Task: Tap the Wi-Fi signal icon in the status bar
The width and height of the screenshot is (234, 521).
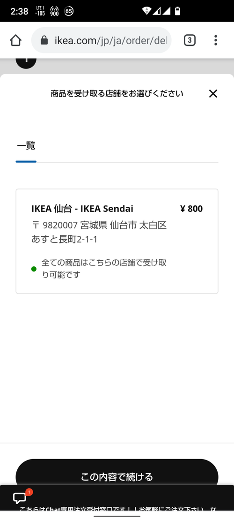Action: [x=146, y=11]
